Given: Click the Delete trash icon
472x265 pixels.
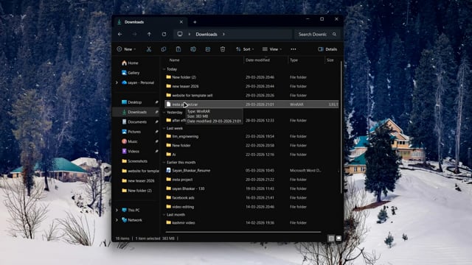Looking at the screenshot, I should tap(223, 49).
